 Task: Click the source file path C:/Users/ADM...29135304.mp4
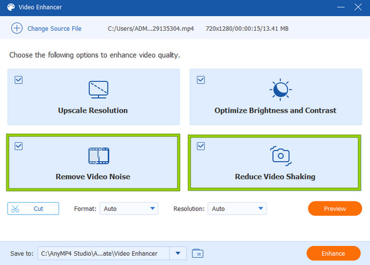[x=151, y=28]
